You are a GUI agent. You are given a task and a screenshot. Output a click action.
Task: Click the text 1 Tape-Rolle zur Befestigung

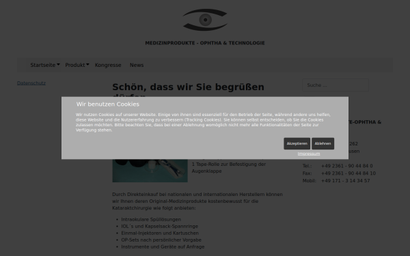[229, 165]
